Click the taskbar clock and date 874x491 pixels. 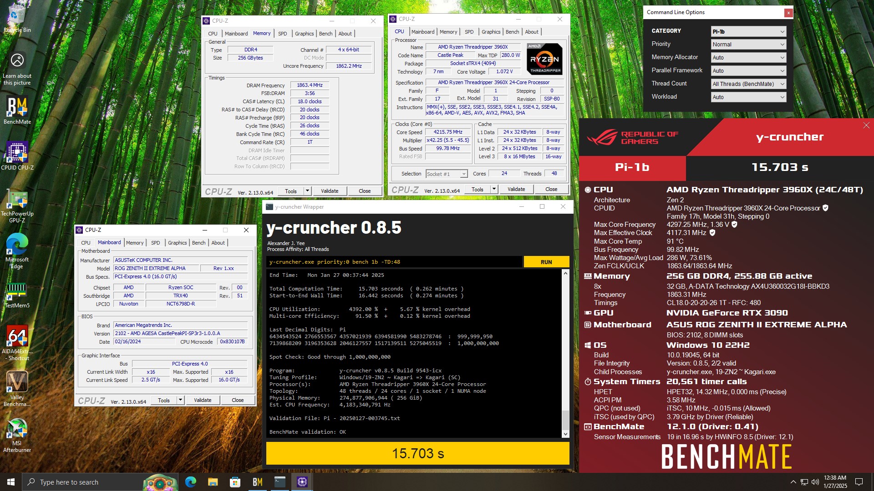(835, 482)
